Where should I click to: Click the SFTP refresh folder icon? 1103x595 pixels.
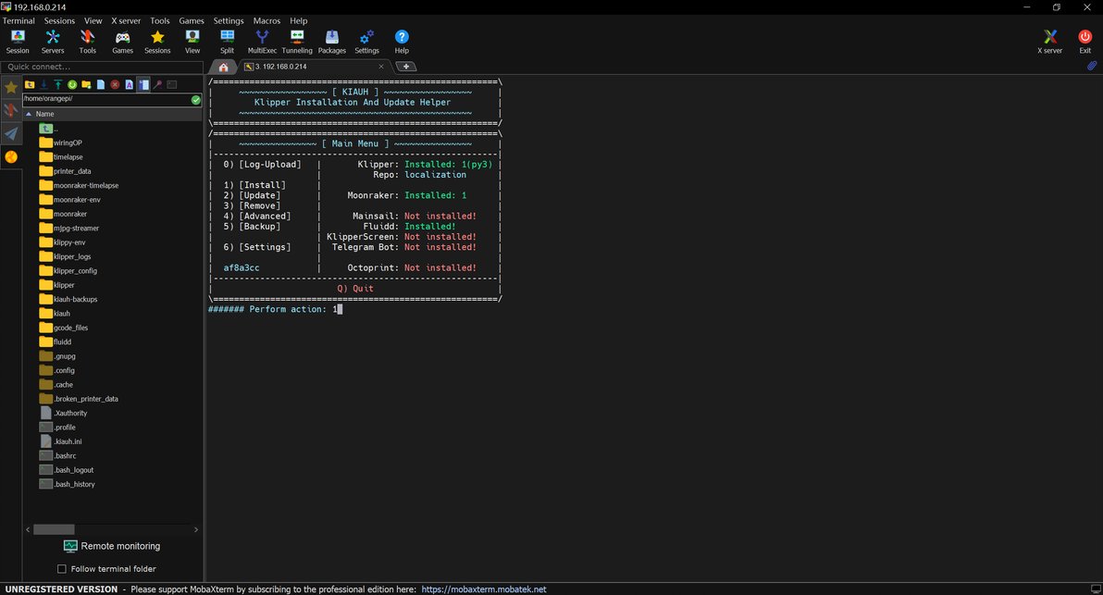coord(72,84)
